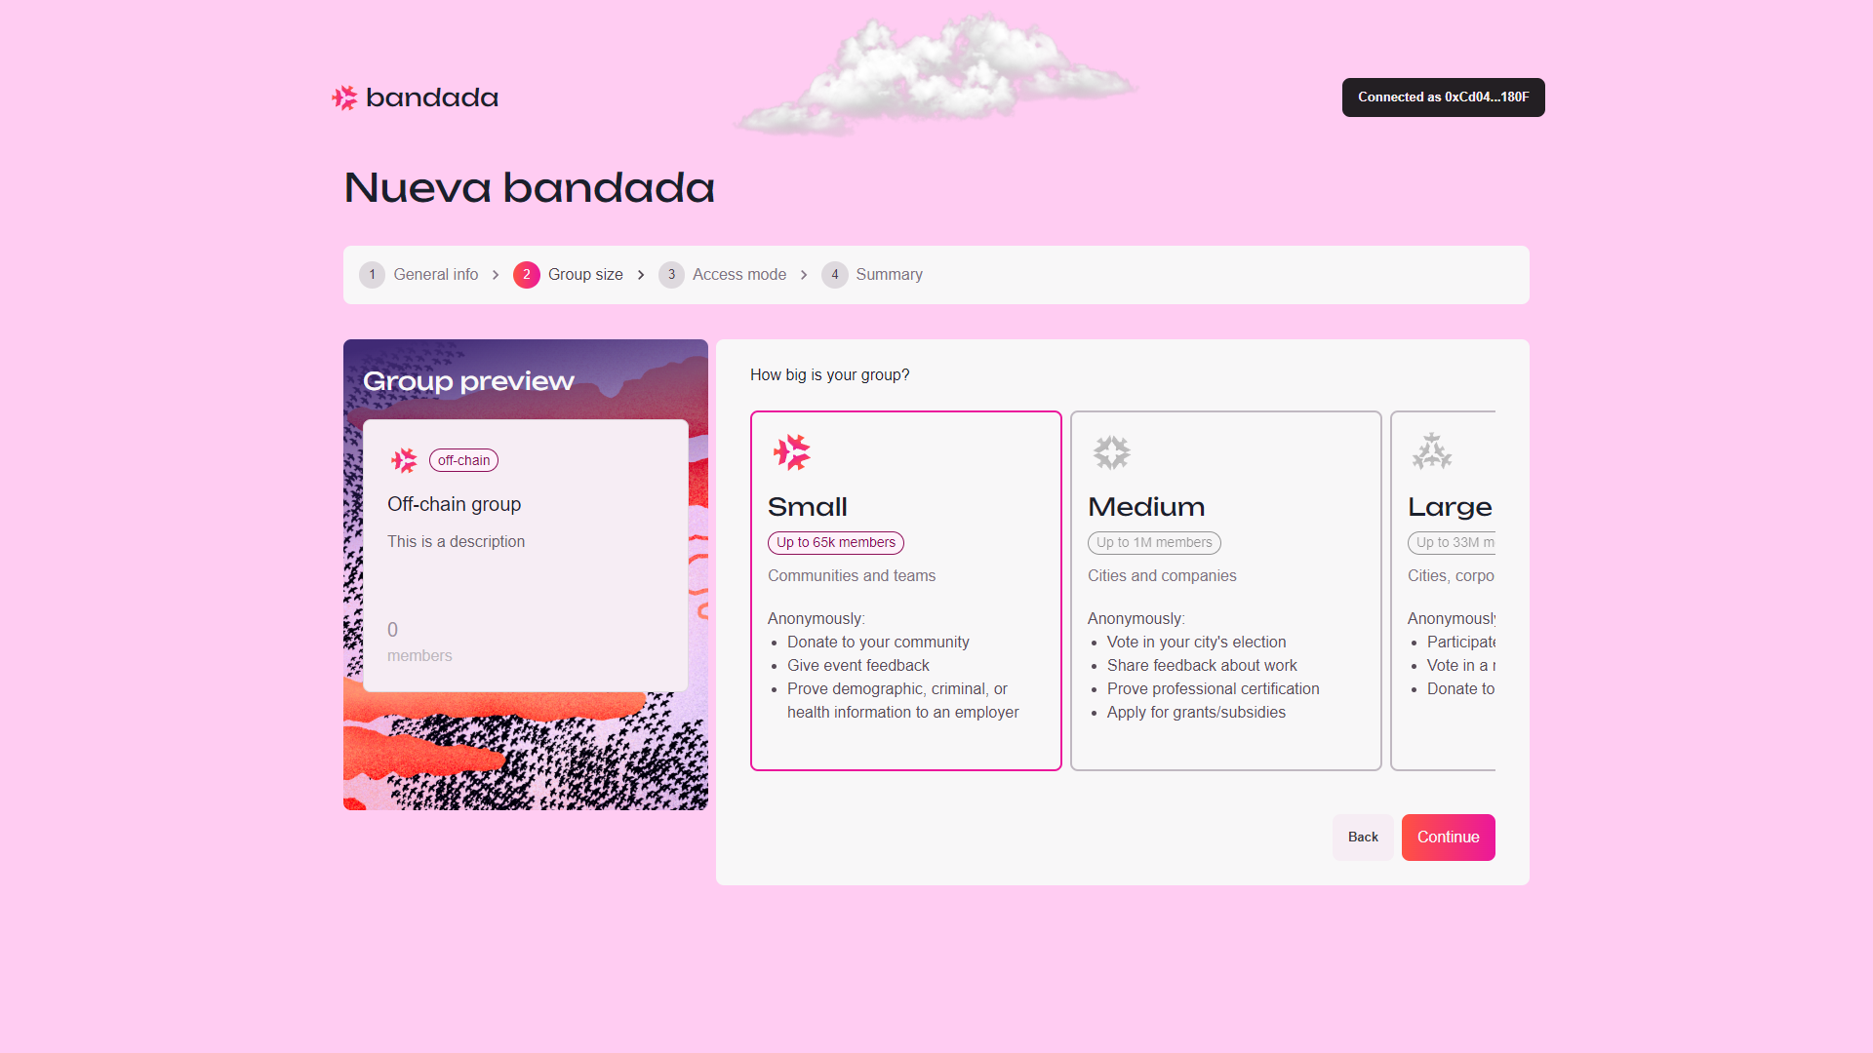This screenshot has width=1873, height=1053.
Task: Expand the Summary step 4 section
Action: 873,274
